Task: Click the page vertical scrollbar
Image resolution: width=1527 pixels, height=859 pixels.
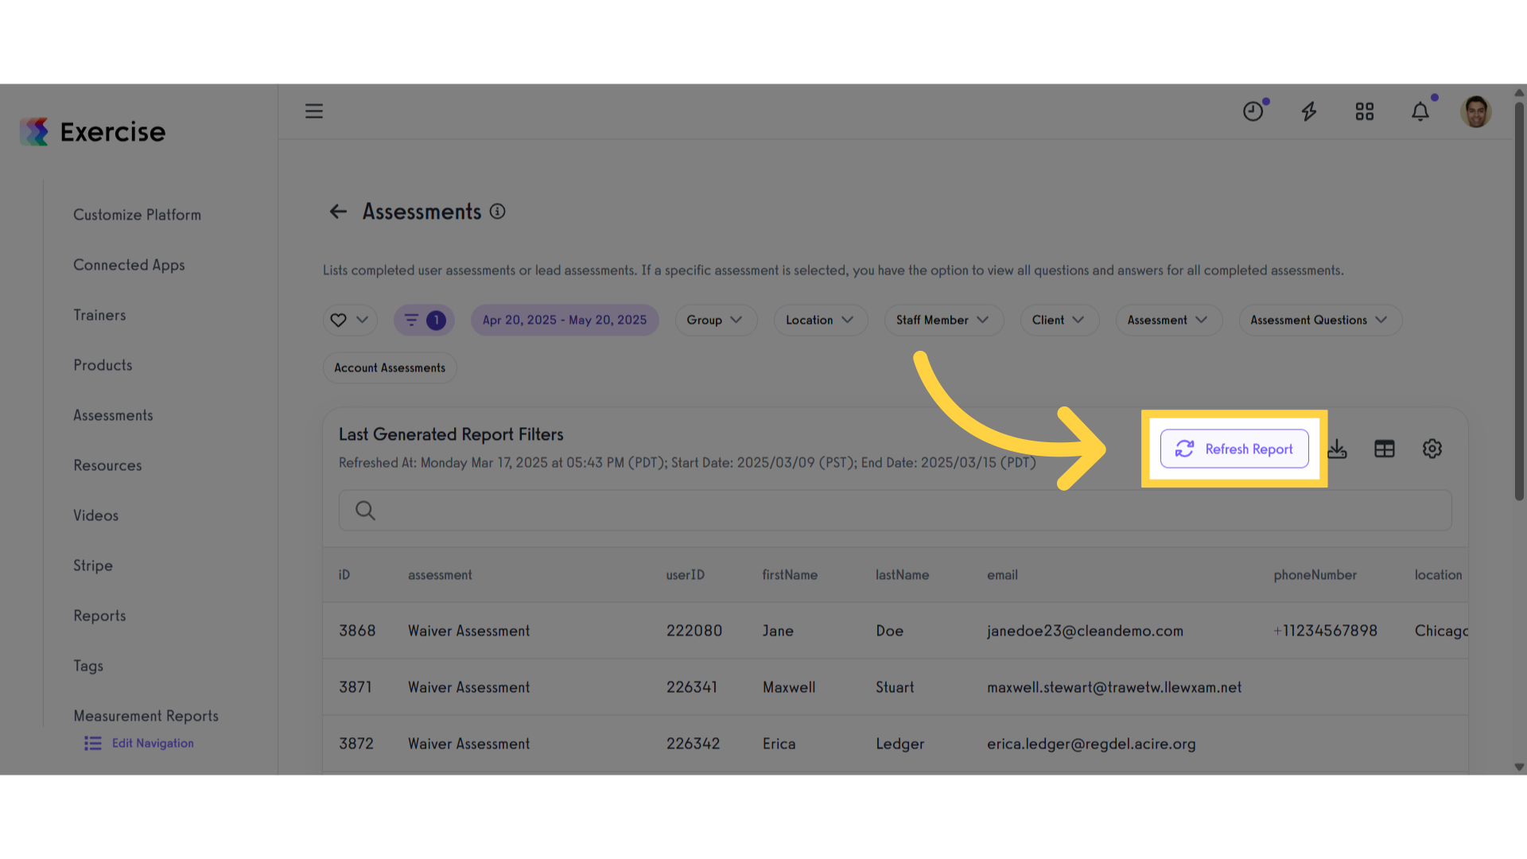Action: 1519,301
